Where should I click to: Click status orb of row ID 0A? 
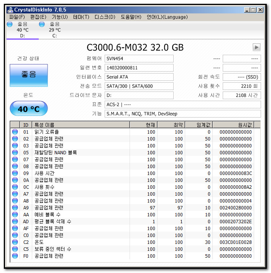pos(15,180)
